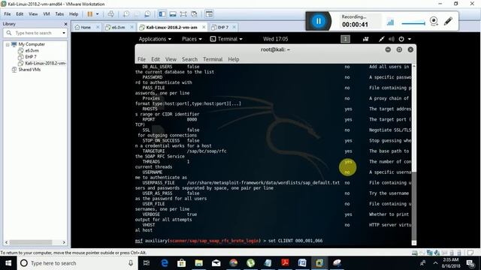Open power options dropdown beside pause
Viewport: 481px width, 270px height.
pyautogui.click(x=97, y=14)
